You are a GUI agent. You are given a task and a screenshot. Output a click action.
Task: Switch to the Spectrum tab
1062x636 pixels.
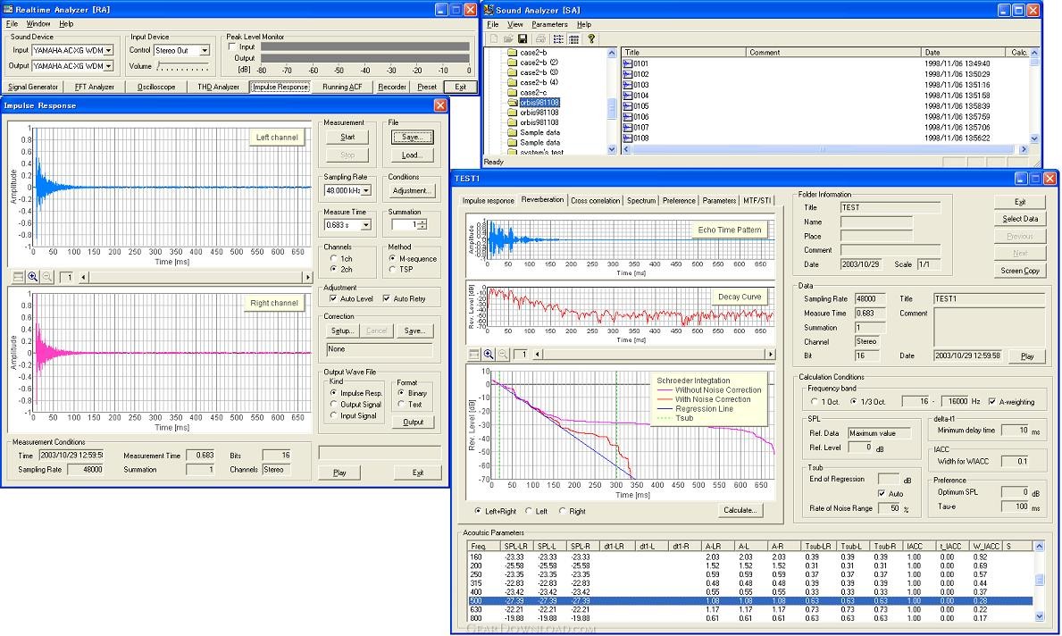(x=640, y=200)
